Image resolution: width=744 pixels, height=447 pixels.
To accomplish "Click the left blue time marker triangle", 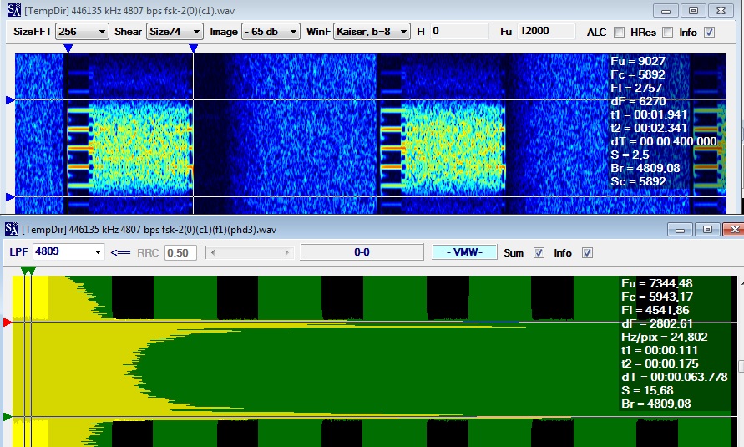I will click(x=68, y=48).
